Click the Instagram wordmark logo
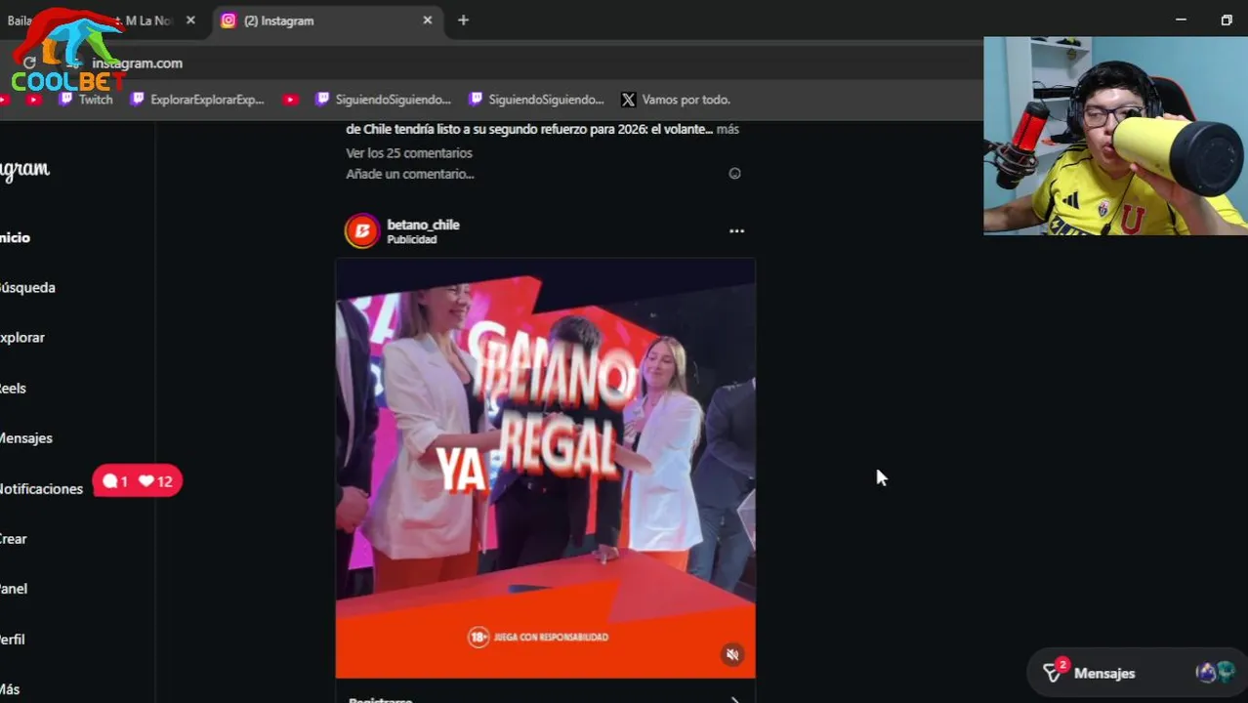 (x=25, y=169)
